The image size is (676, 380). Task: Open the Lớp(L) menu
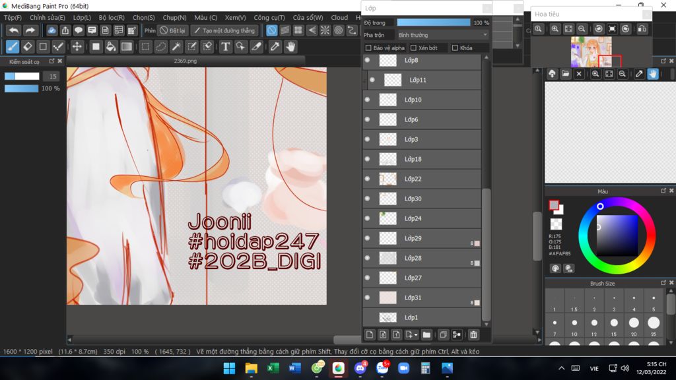(82, 18)
